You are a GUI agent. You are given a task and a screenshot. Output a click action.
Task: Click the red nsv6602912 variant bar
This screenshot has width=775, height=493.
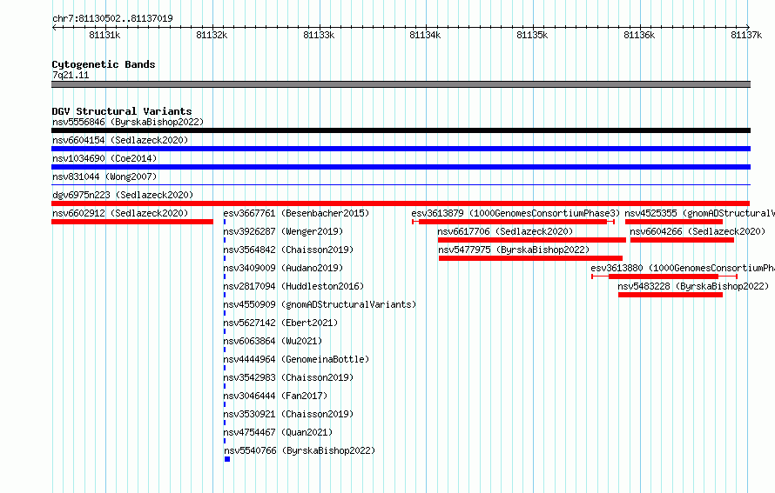click(132, 222)
